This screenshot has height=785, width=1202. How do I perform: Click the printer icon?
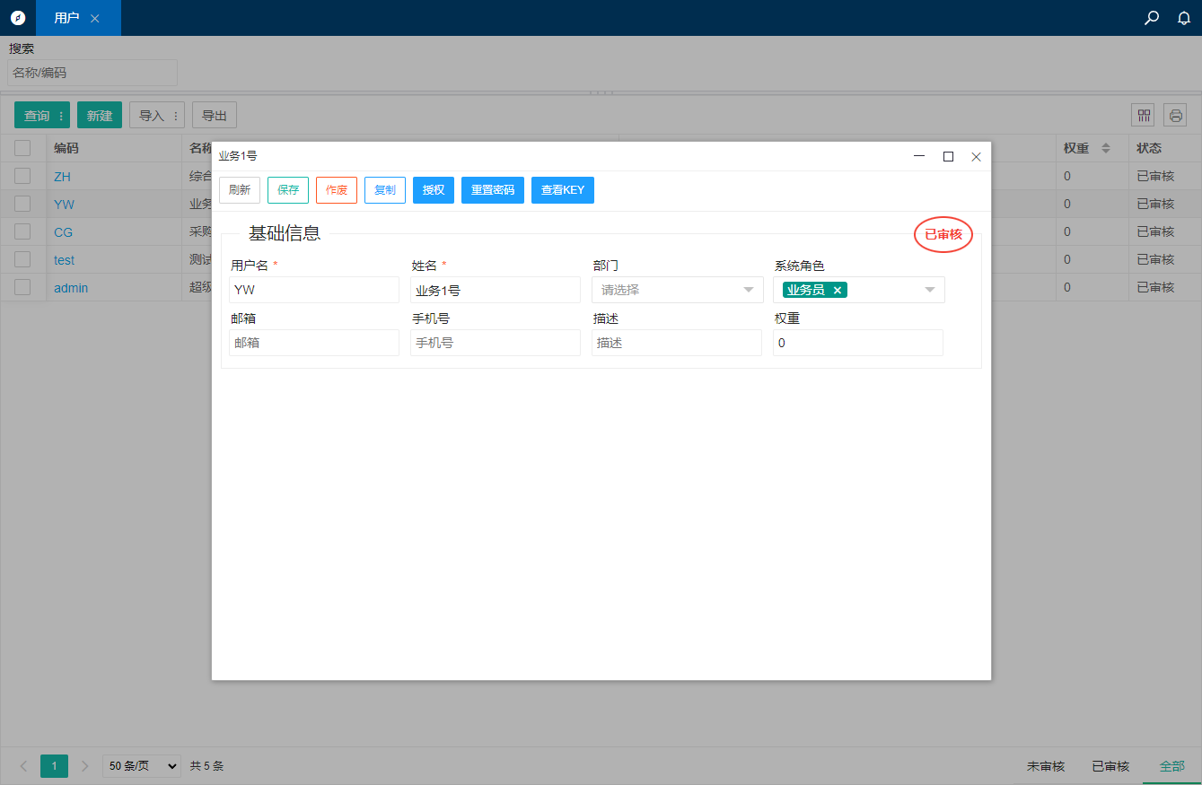click(x=1175, y=115)
